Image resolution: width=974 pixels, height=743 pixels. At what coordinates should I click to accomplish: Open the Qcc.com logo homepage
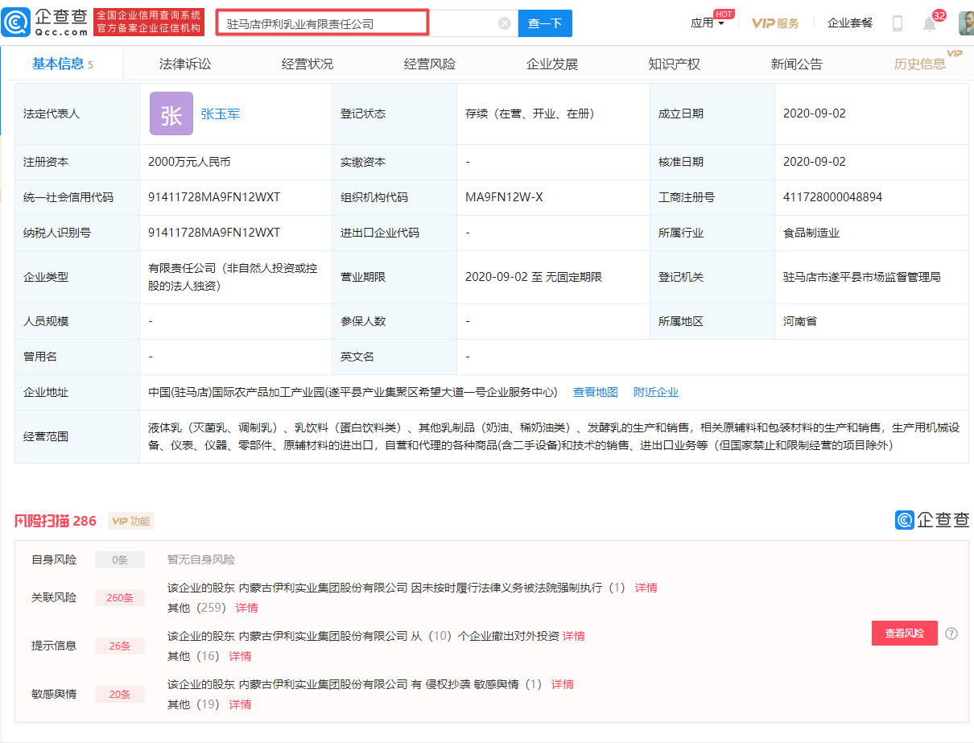tap(45, 23)
